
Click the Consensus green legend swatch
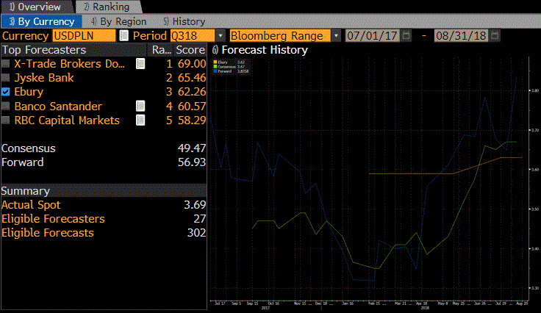coord(215,67)
